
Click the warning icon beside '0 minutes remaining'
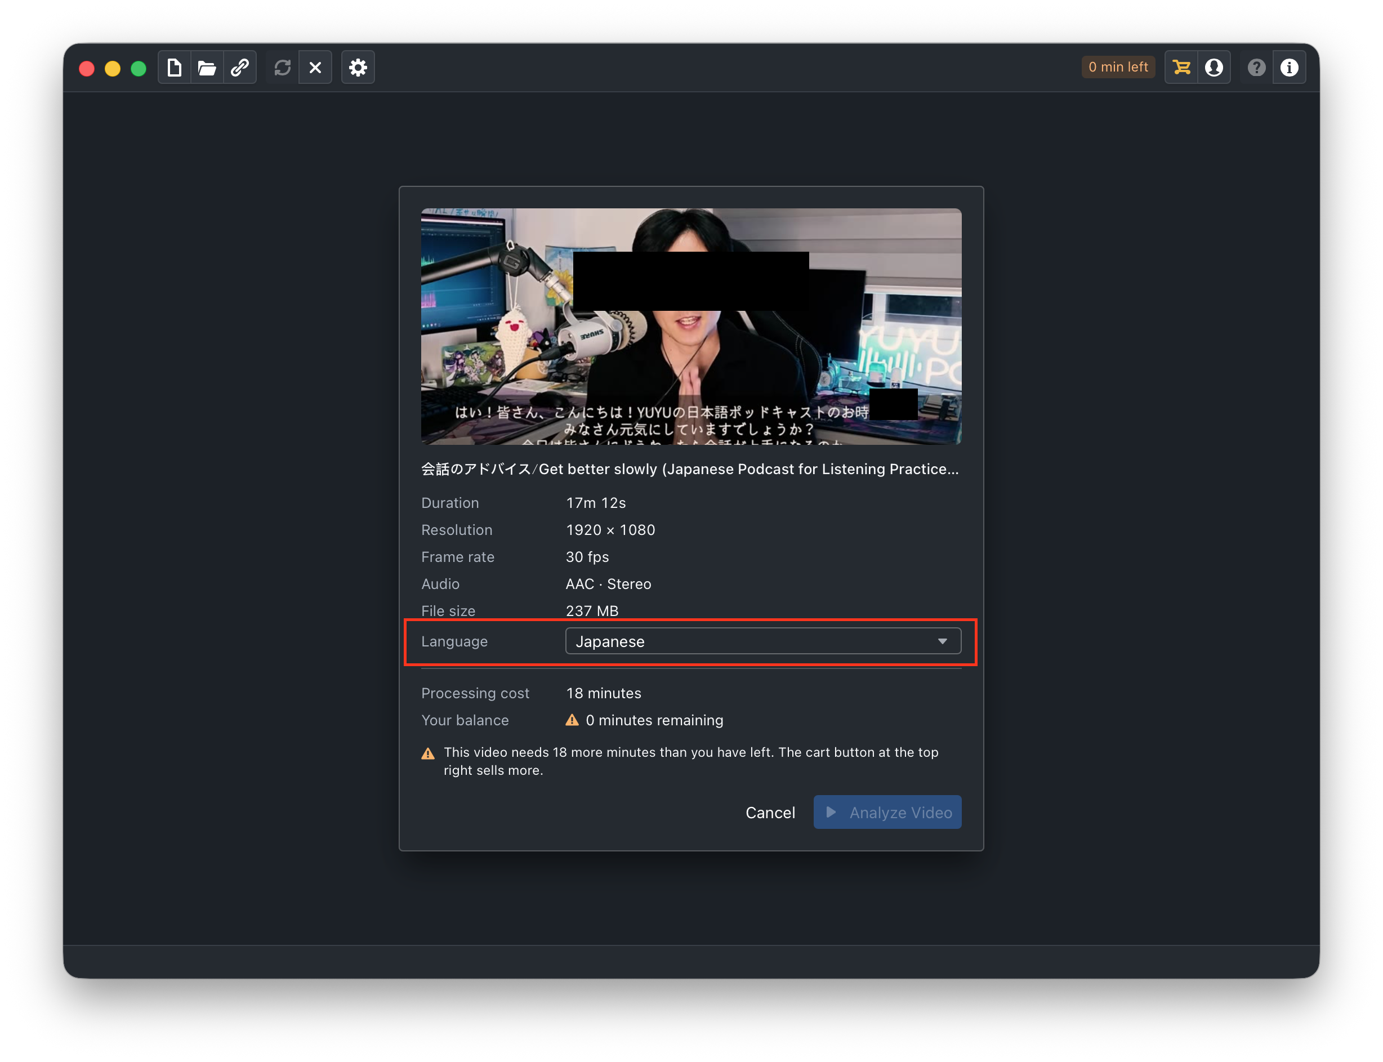pyautogui.click(x=572, y=720)
